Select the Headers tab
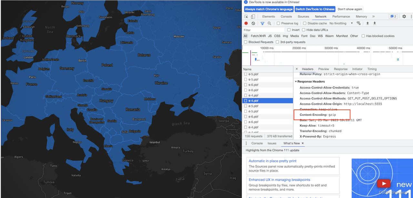 (307, 69)
